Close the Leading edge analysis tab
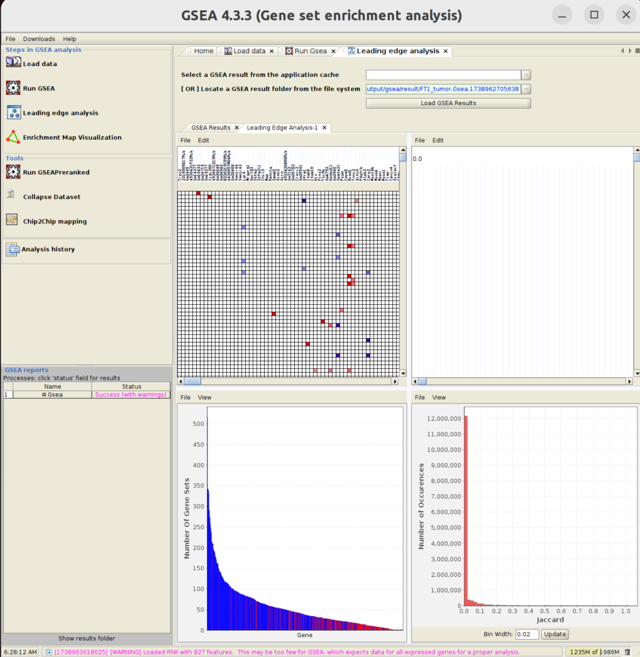The height and width of the screenshot is (657, 640). point(446,51)
